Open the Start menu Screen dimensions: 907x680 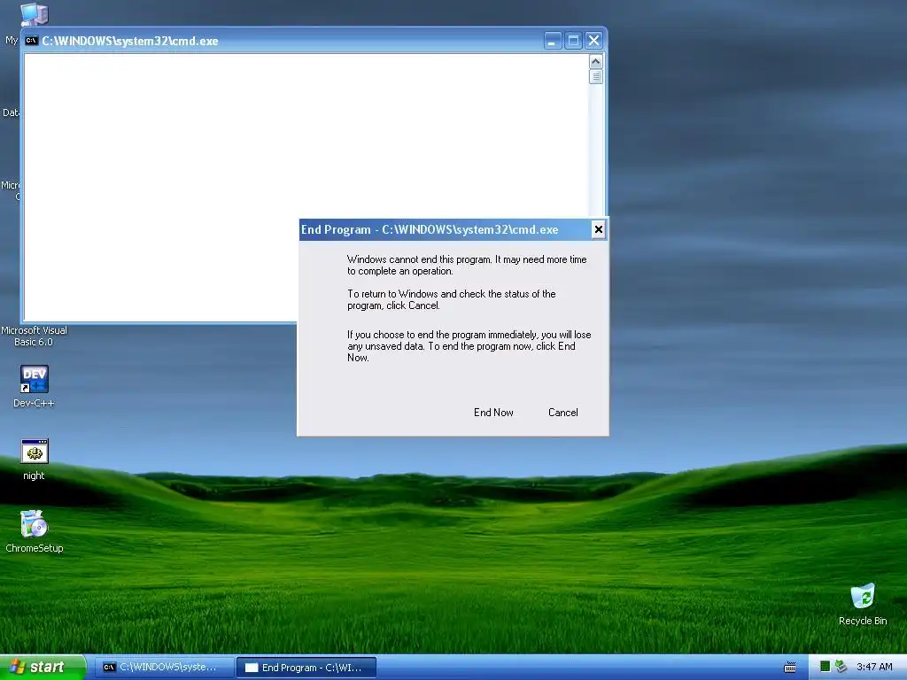[x=43, y=668]
